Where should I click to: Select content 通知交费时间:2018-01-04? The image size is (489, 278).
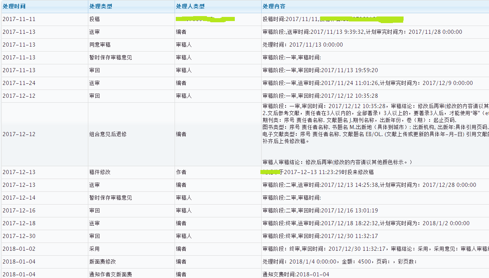296,274
